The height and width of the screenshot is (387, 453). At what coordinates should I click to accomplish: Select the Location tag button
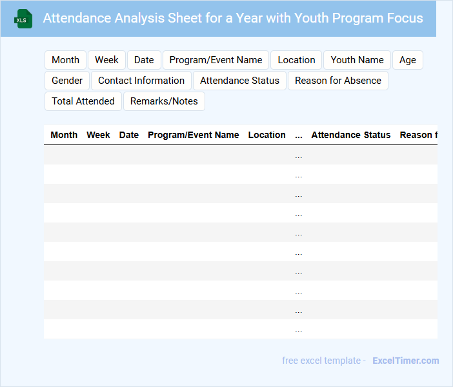pyautogui.click(x=296, y=60)
